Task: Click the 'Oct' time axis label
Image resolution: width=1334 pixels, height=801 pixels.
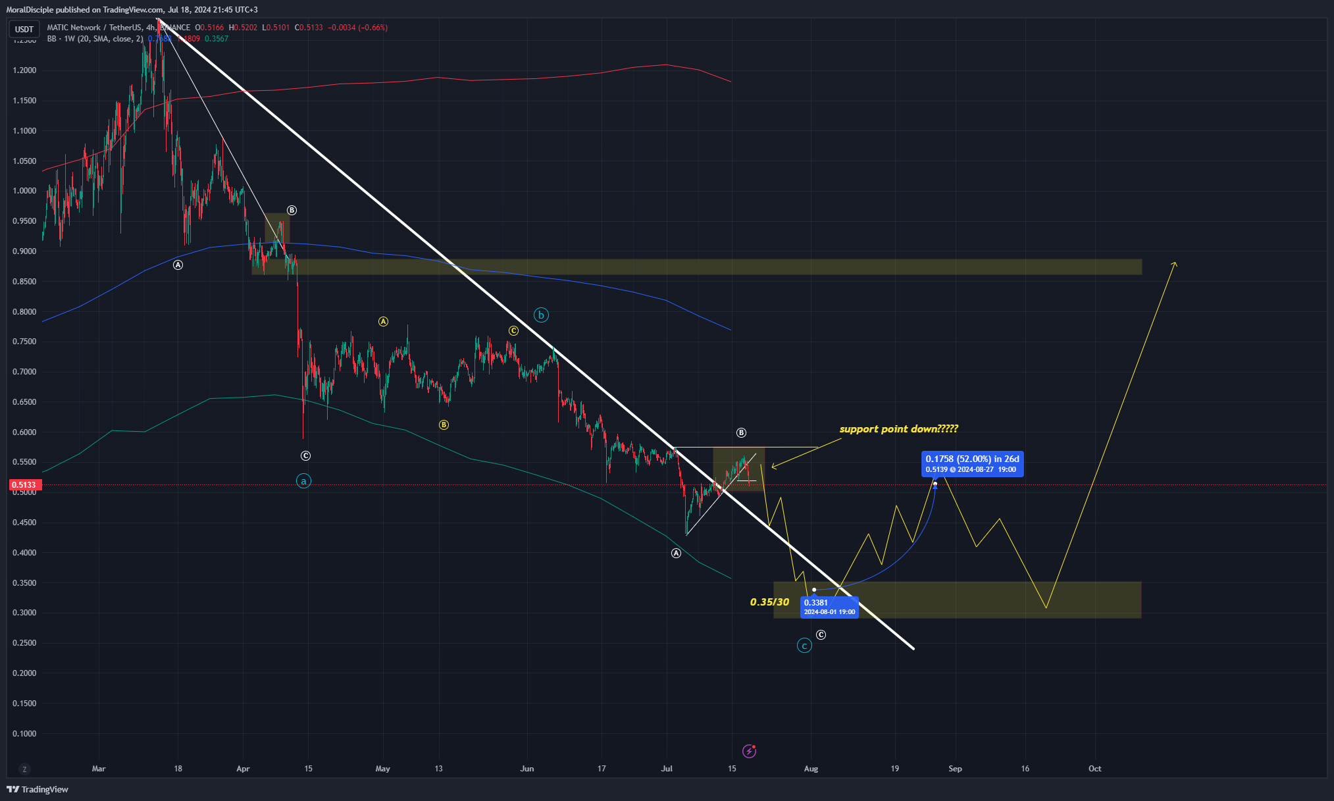Action: point(1095,769)
